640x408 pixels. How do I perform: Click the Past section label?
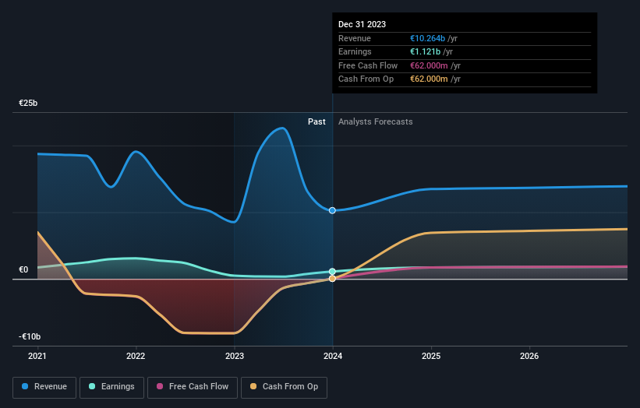tap(316, 122)
